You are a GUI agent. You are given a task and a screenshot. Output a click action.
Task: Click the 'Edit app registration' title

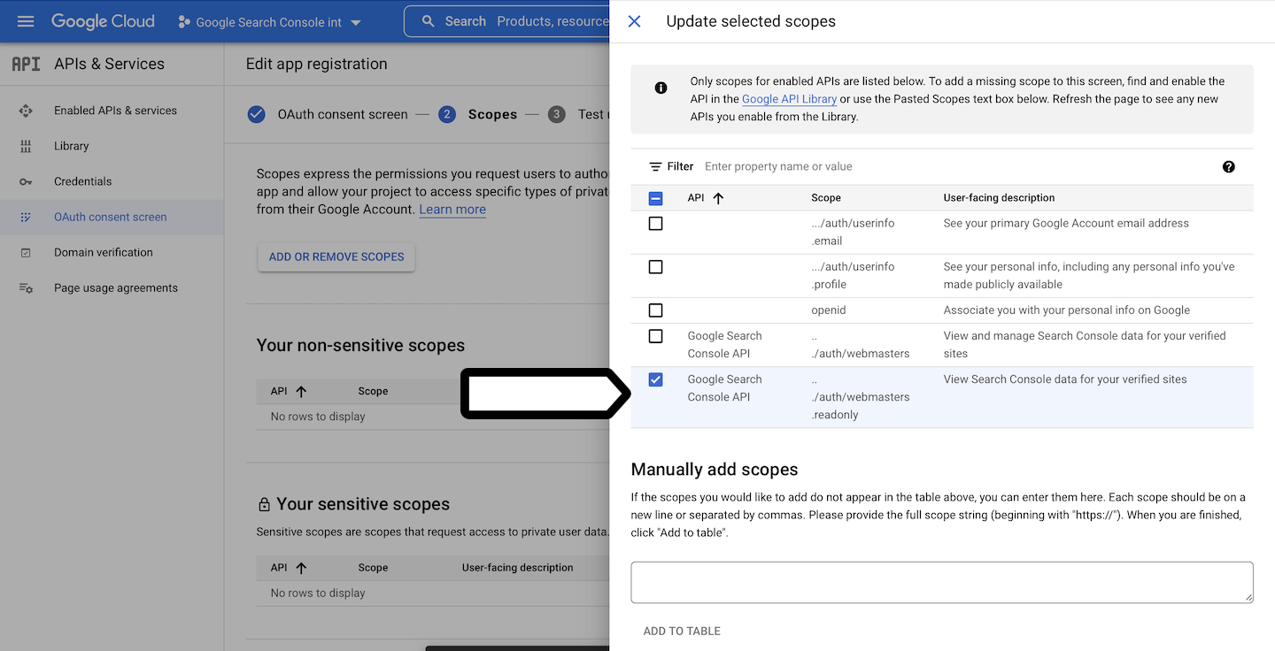coord(316,64)
